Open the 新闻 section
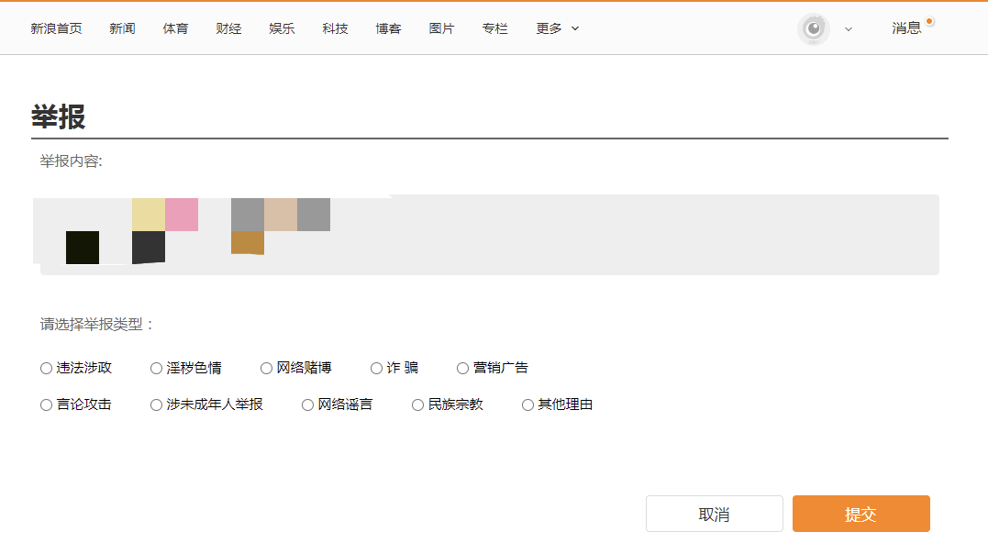The image size is (988, 554). 122,28
